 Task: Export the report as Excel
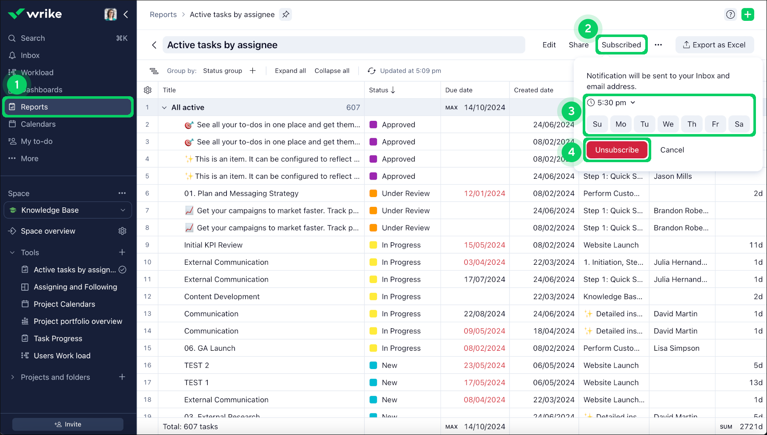(714, 45)
